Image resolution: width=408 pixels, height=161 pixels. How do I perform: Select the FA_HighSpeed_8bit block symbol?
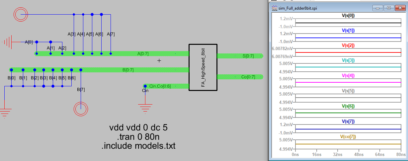[x=203, y=67]
